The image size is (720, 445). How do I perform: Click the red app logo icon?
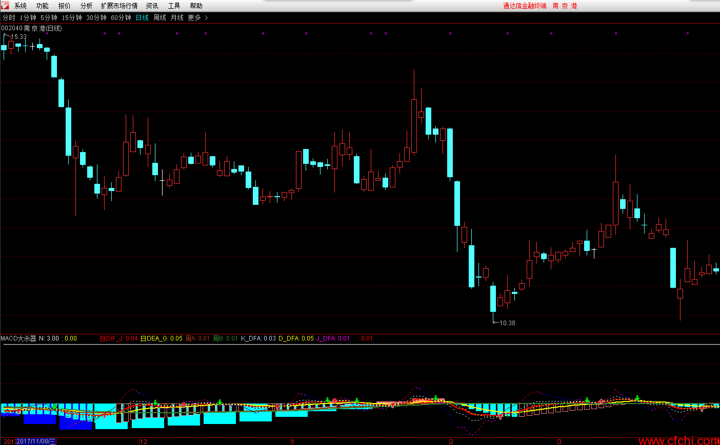(5, 5)
